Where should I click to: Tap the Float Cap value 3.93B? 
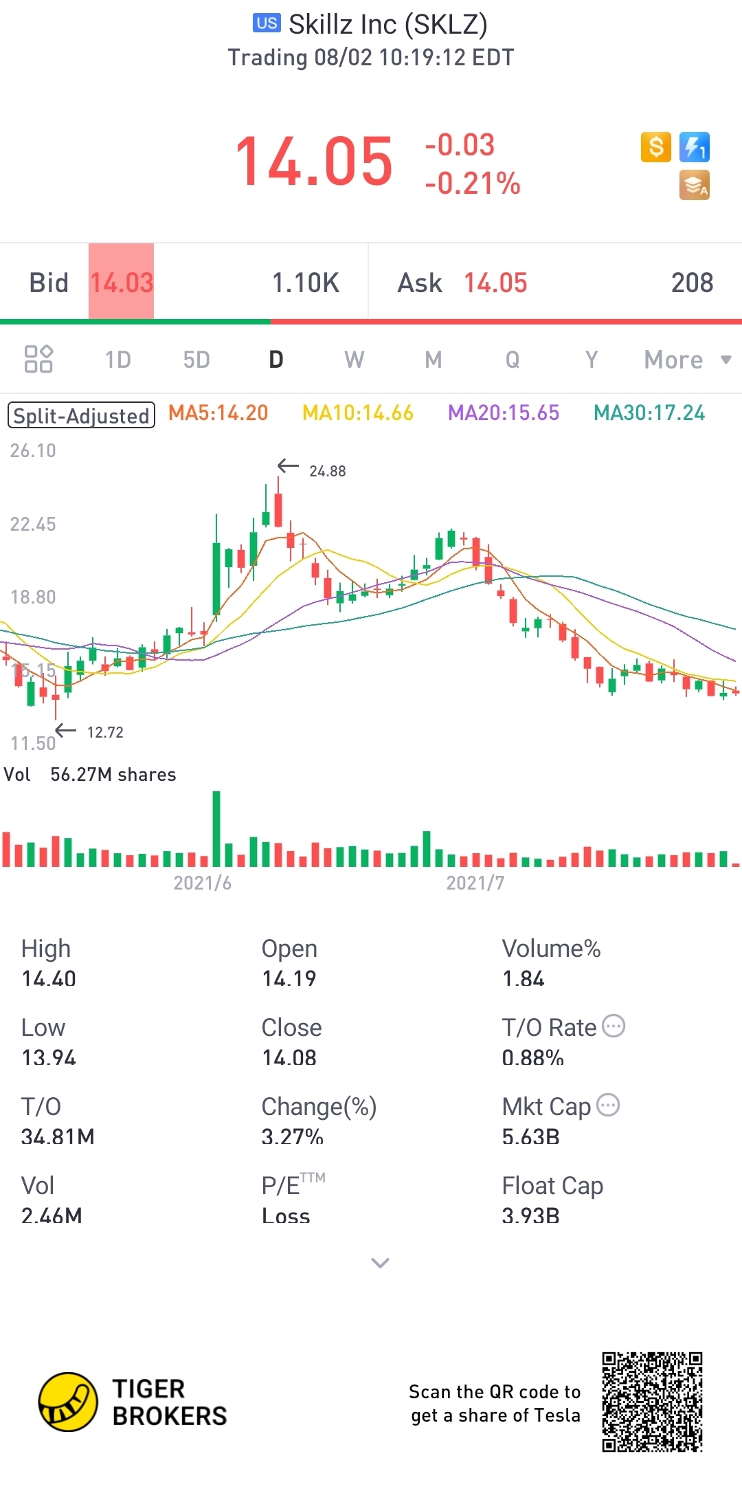531,1215
